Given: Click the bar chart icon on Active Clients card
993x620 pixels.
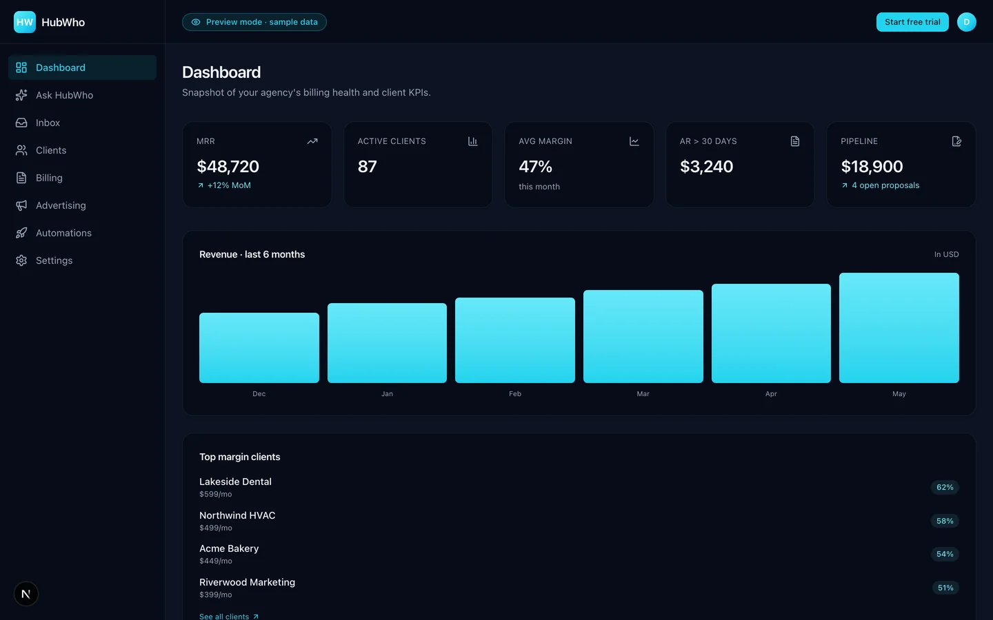Looking at the screenshot, I should (x=473, y=141).
